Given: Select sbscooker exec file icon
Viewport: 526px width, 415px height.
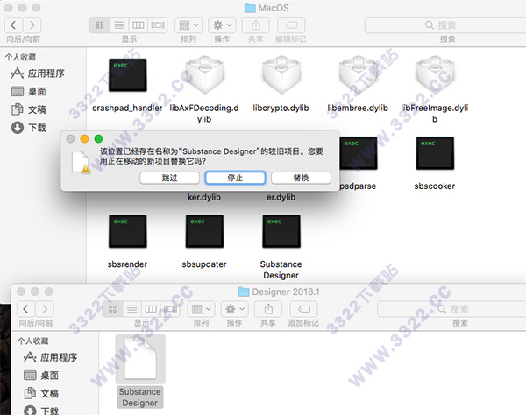Looking at the screenshot, I should [x=435, y=153].
